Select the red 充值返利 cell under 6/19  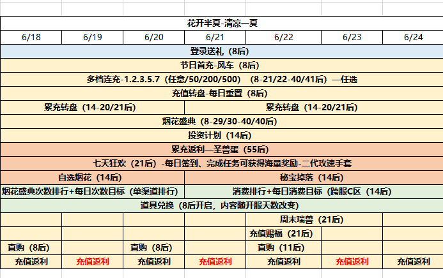click(93, 261)
